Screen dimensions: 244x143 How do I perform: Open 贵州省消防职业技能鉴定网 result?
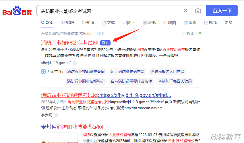tap(72, 127)
